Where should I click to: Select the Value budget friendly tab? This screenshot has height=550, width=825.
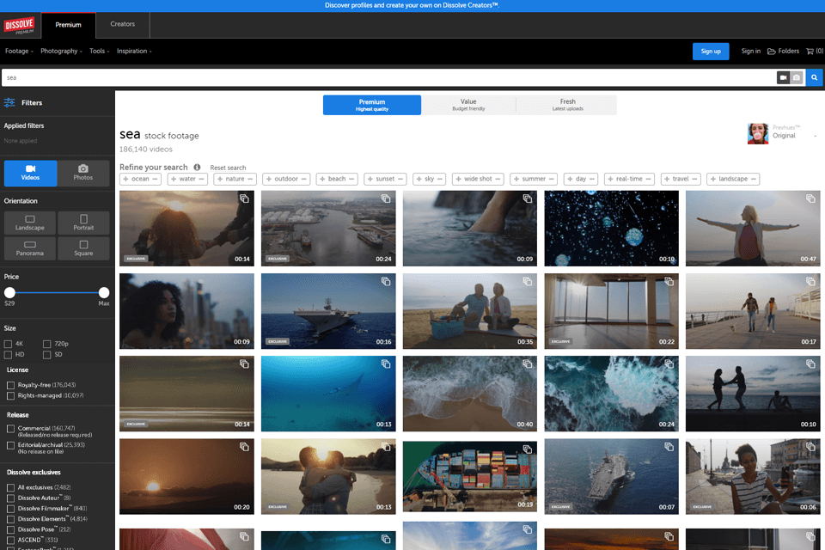(x=468, y=105)
